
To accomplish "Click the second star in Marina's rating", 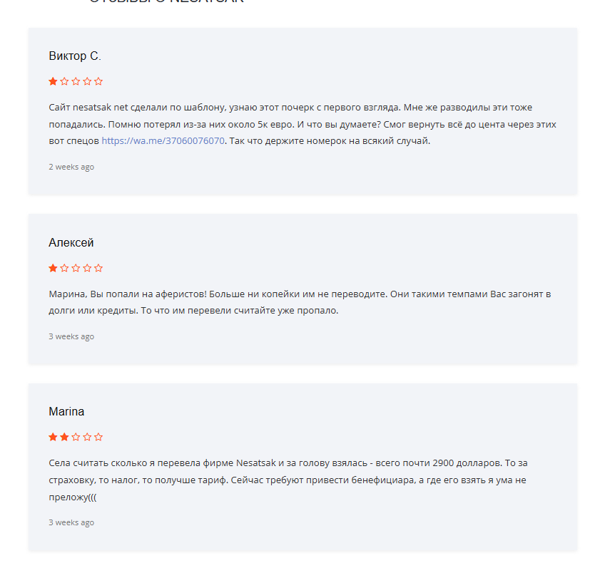I will click(x=64, y=437).
